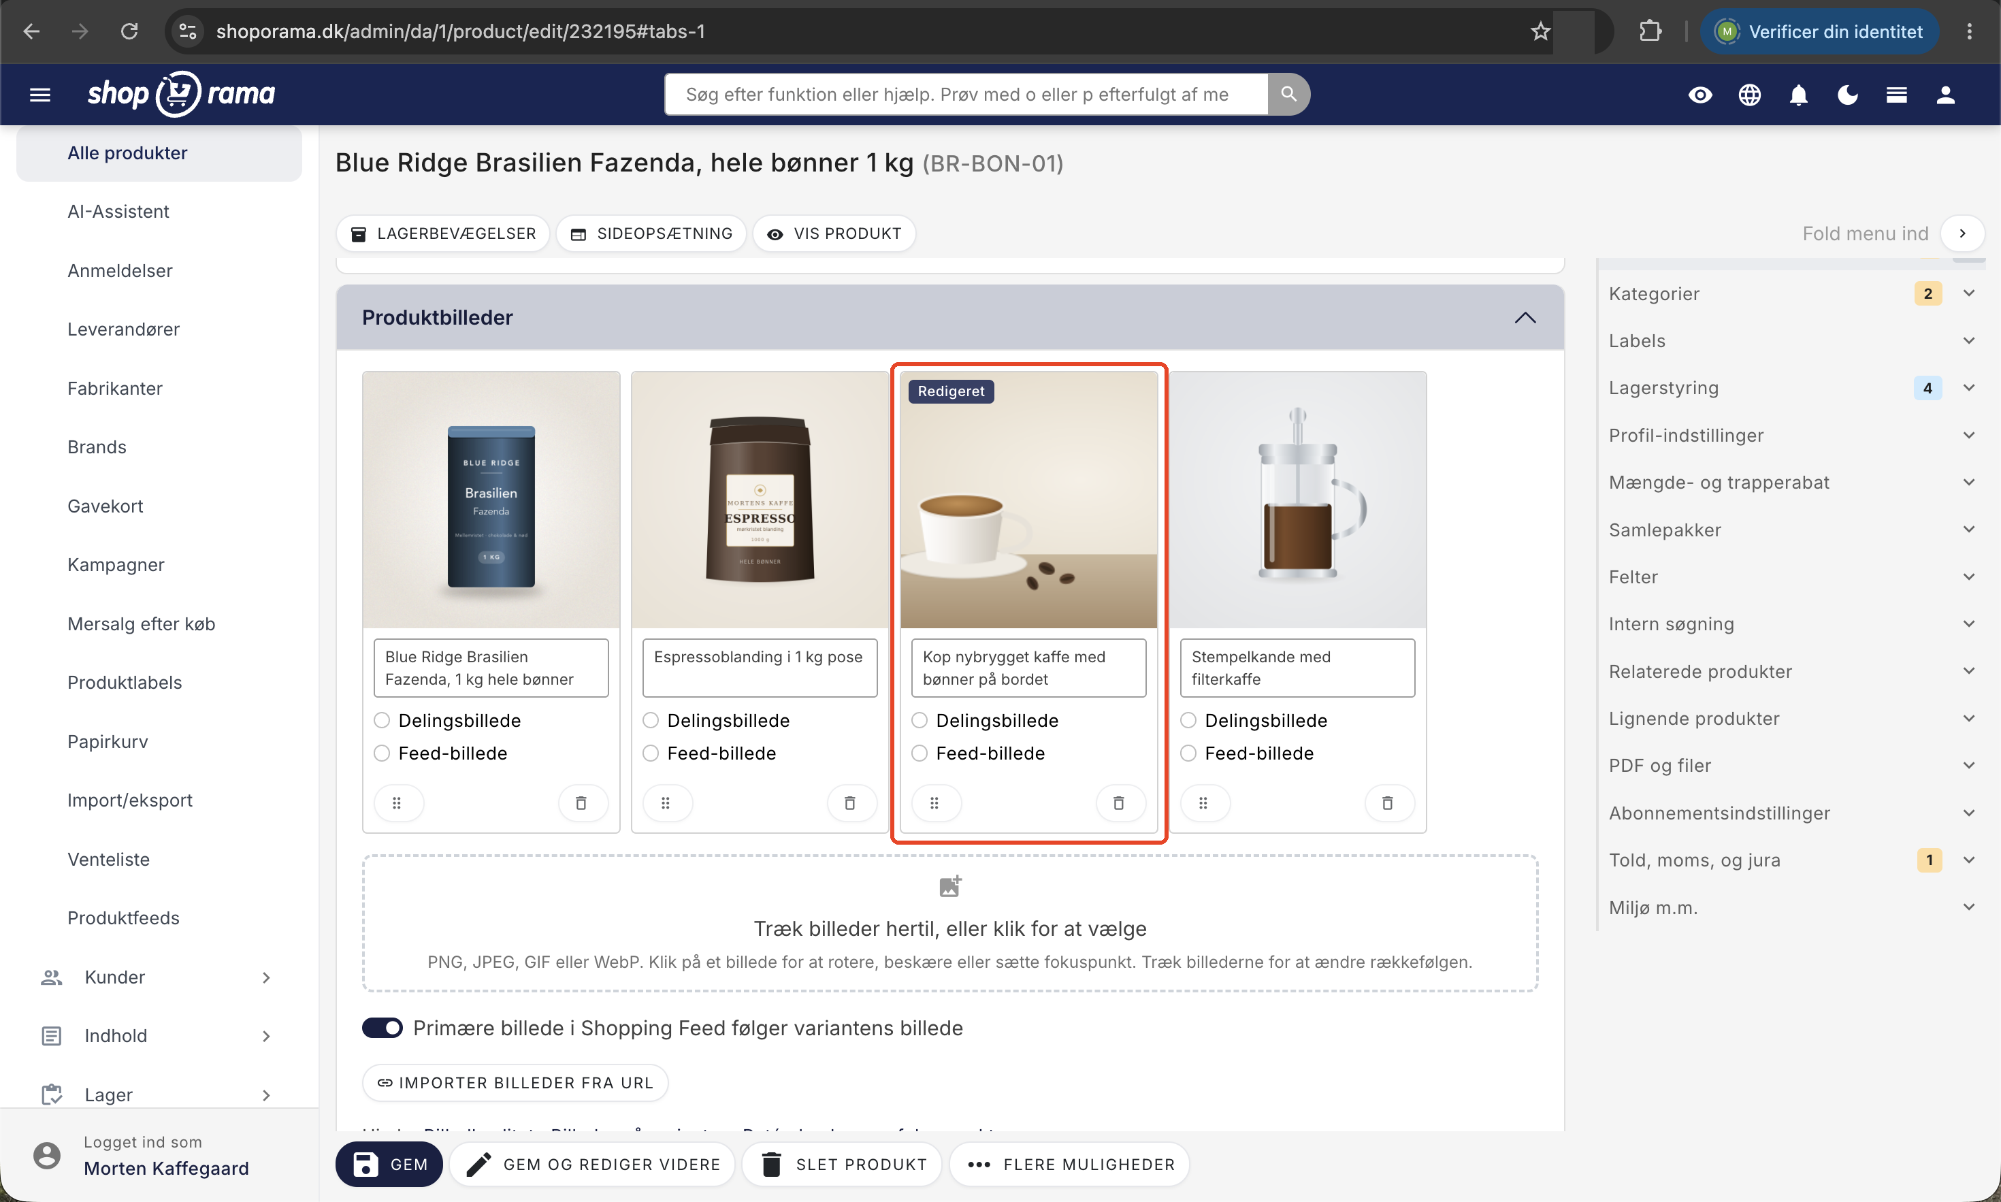This screenshot has width=2001, height=1202.
Task: Toggle dark mode moon icon
Action: [x=1848, y=95]
